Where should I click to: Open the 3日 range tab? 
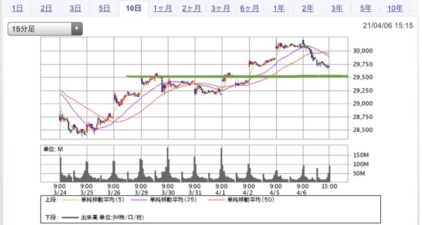75,8
